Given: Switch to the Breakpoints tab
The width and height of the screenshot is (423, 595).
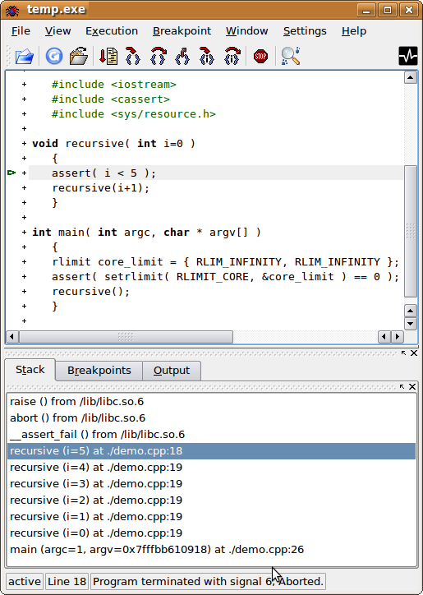Looking at the screenshot, I should 99,371.
